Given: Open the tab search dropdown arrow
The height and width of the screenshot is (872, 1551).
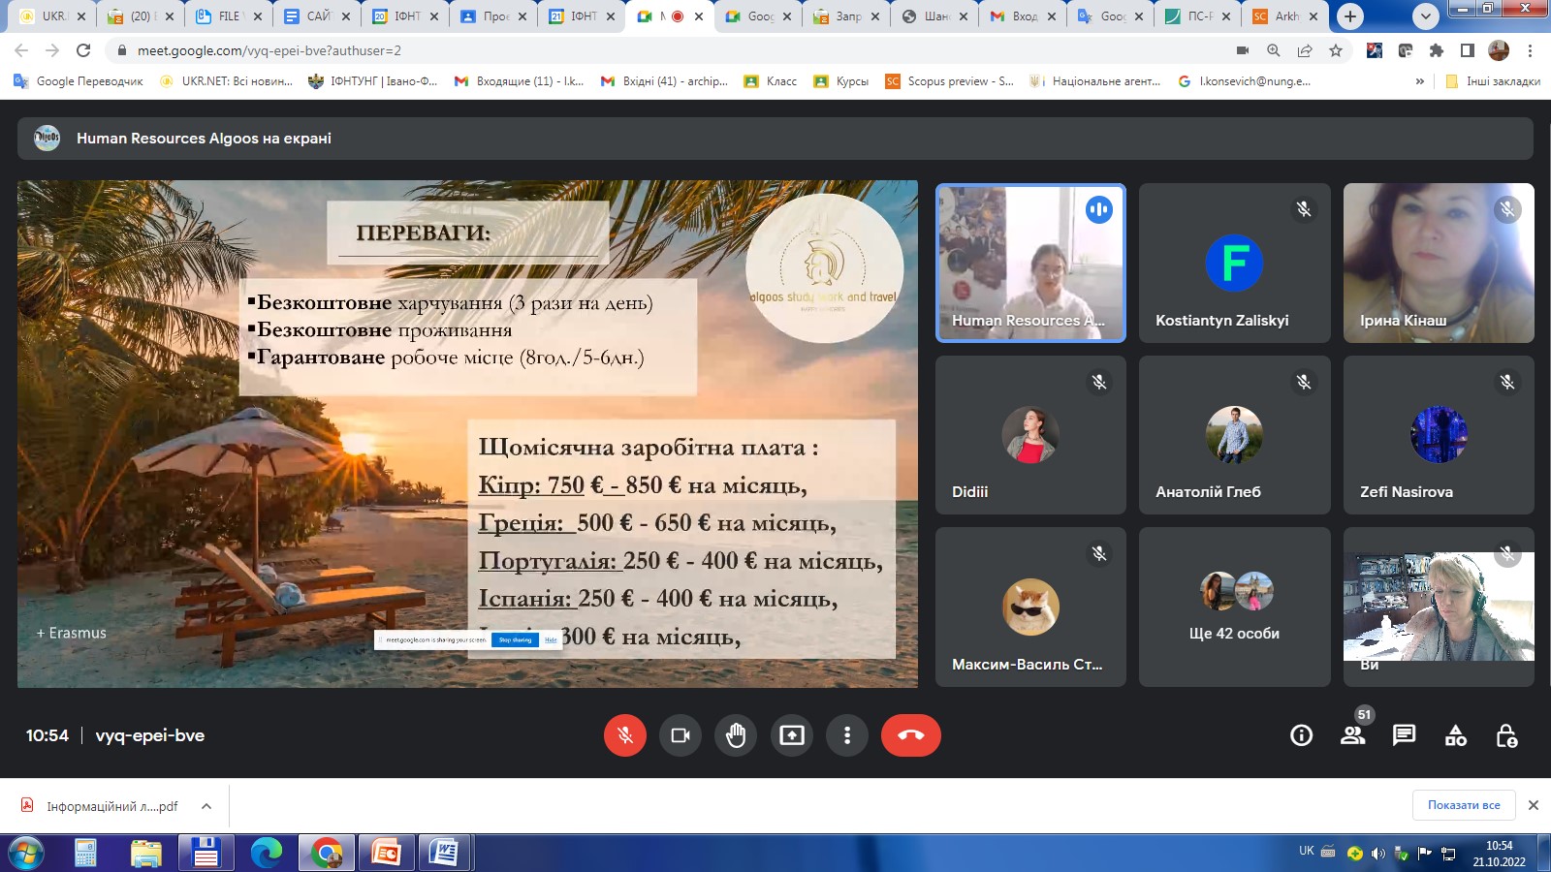Looking at the screenshot, I should (1425, 16).
